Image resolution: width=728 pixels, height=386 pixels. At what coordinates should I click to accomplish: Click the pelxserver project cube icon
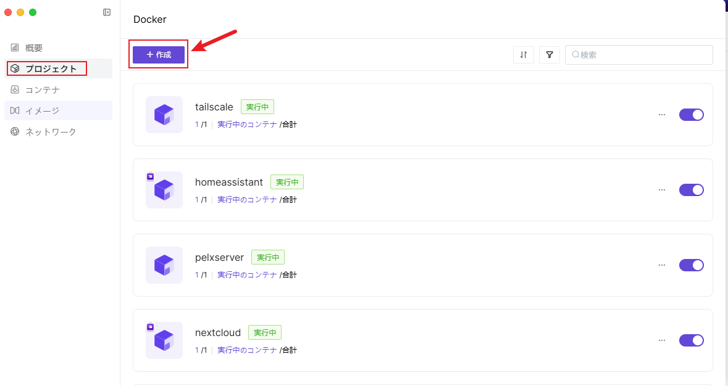pos(164,265)
